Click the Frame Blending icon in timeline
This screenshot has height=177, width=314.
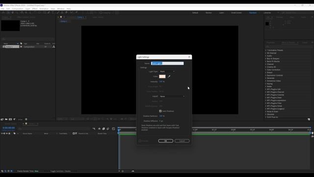click(104, 129)
